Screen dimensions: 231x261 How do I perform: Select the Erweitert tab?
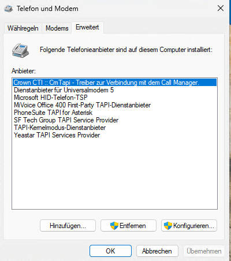pos(87,27)
